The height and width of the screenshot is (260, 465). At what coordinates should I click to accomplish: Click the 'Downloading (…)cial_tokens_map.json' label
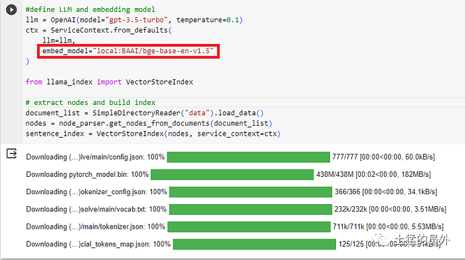[x=98, y=244]
